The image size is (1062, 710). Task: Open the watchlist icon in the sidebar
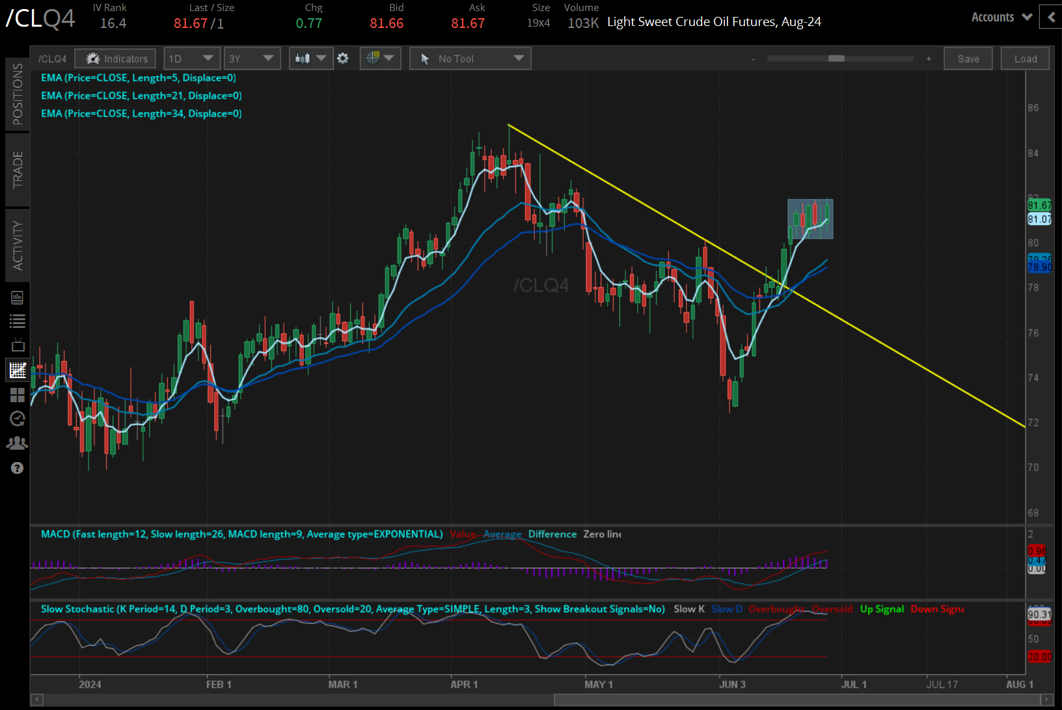coord(18,321)
